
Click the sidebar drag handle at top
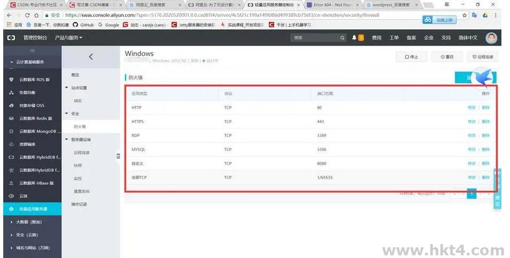(32, 51)
